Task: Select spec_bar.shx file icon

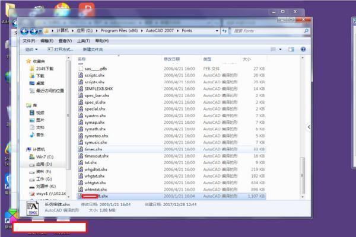Action: pyautogui.click(x=81, y=95)
